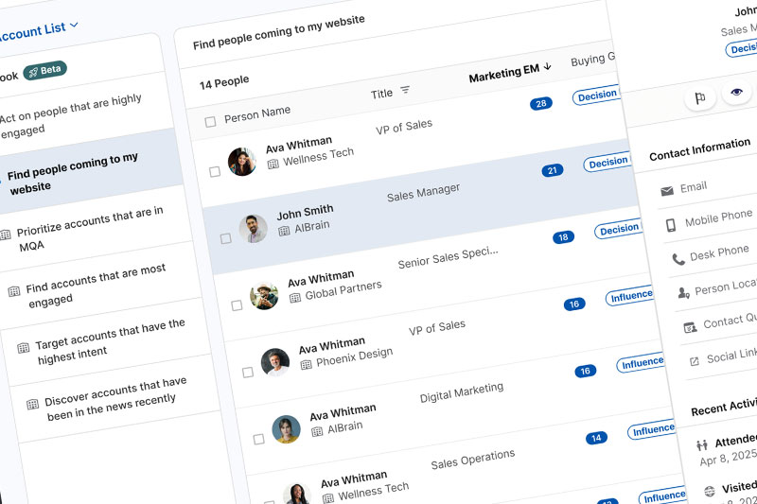This screenshot has height=504, width=757.
Task: Click the filter icon next to Title
Action: coord(405,90)
